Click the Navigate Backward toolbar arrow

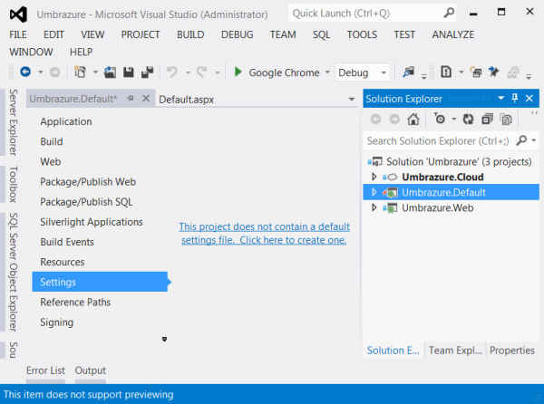[x=24, y=72]
